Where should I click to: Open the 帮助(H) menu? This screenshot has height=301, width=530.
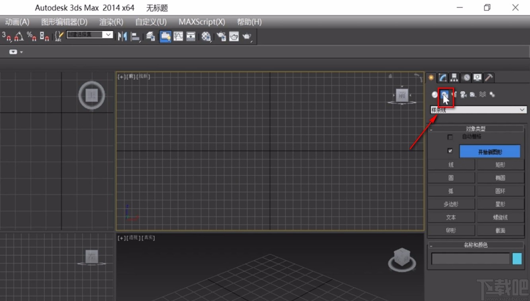pyautogui.click(x=249, y=22)
